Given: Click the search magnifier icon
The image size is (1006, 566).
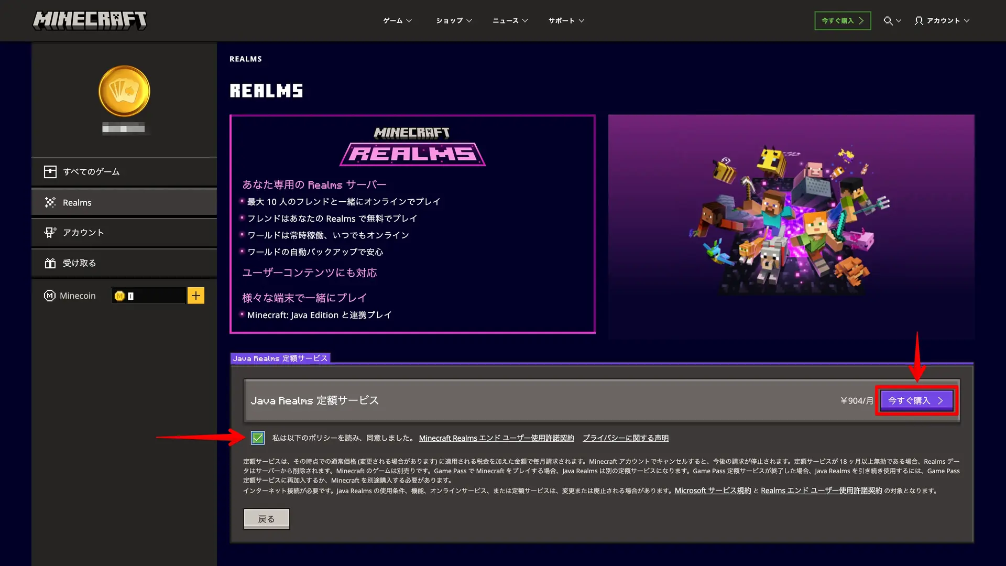Looking at the screenshot, I should point(888,21).
